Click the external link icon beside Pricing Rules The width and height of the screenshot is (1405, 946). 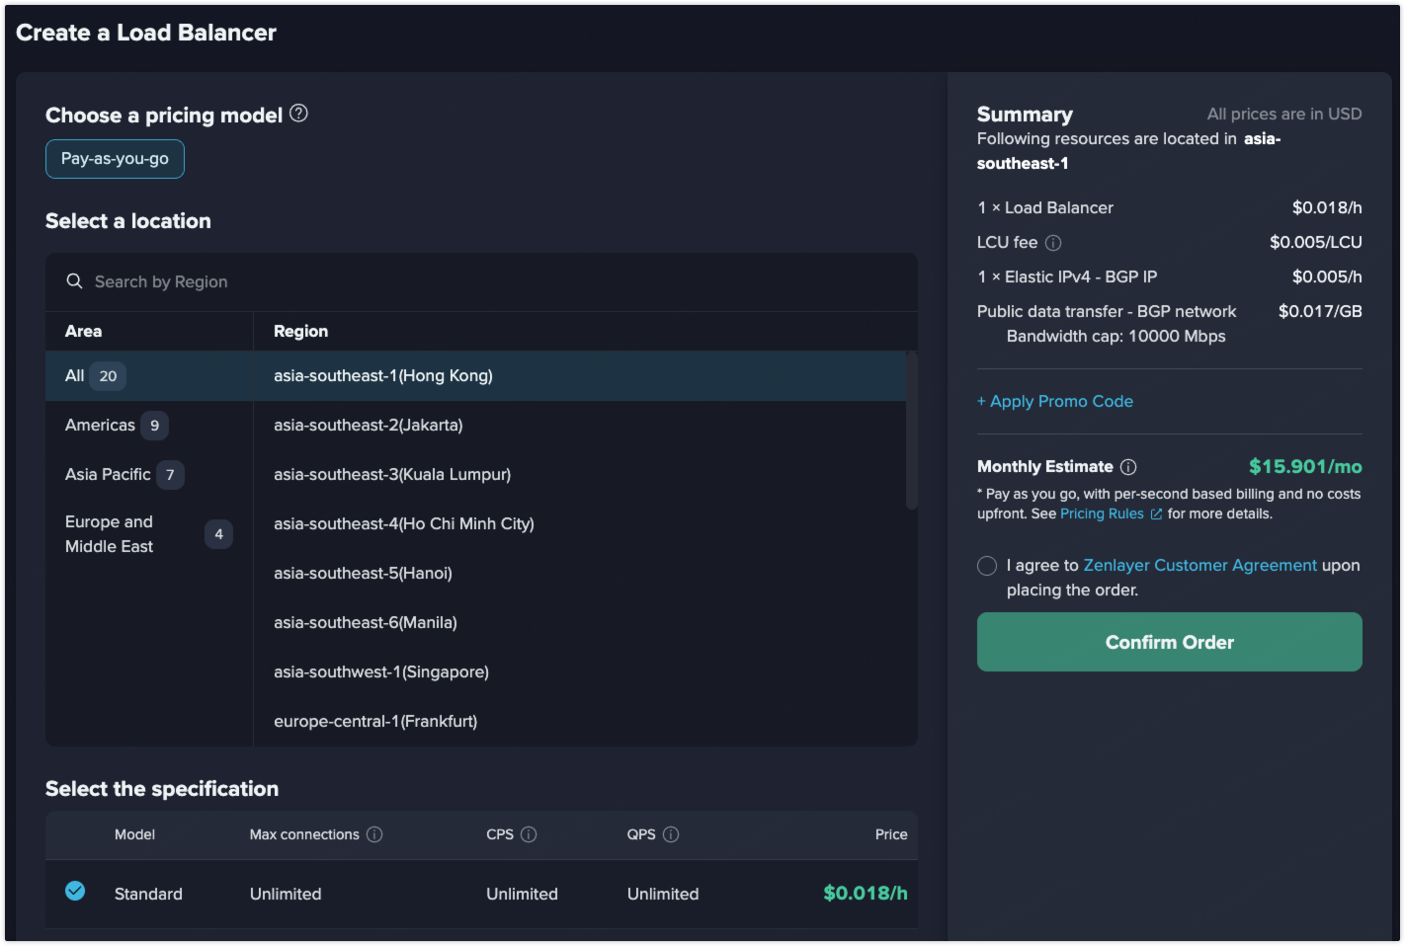[x=1156, y=514]
